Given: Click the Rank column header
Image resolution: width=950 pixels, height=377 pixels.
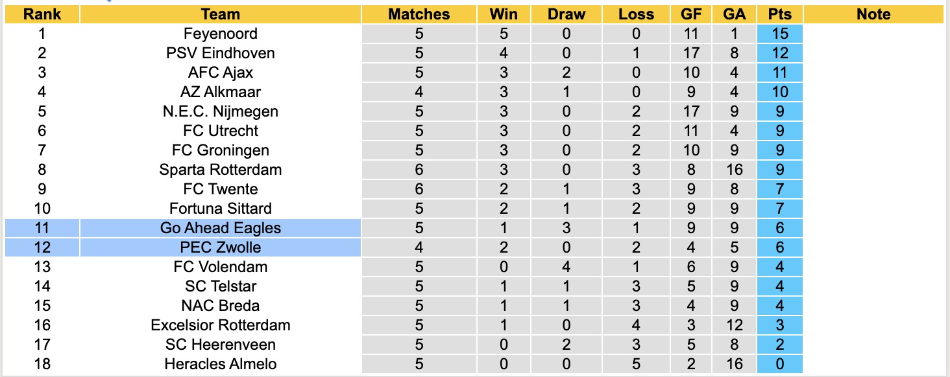Looking at the screenshot, I should (42, 14).
